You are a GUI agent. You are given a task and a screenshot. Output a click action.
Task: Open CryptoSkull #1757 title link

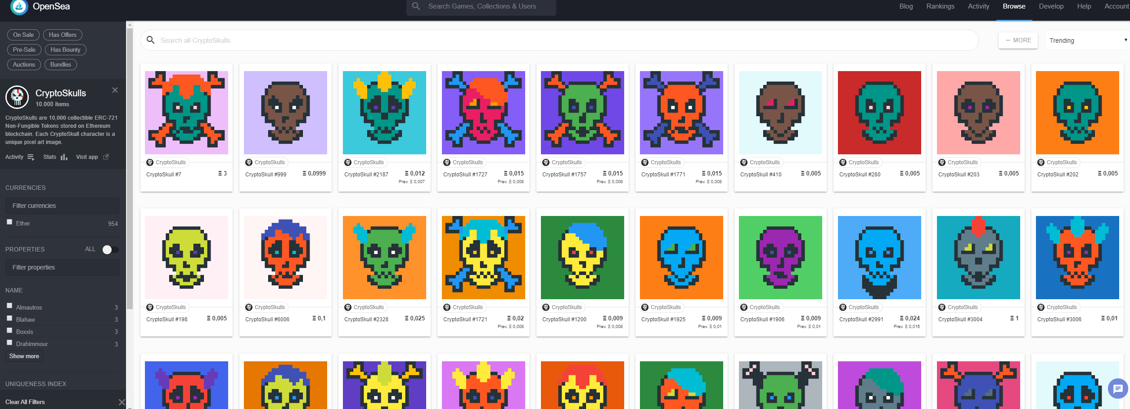click(x=564, y=175)
